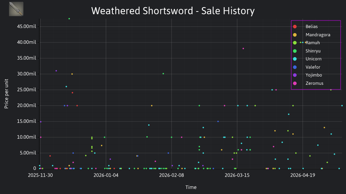Viewport: 346px width, 194px height.
Task: Click the 2026-04-19 time axis label
Action: 302,175
